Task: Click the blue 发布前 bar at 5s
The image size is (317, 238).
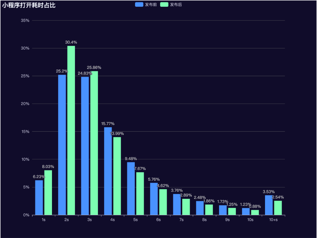Action: click(x=131, y=189)
